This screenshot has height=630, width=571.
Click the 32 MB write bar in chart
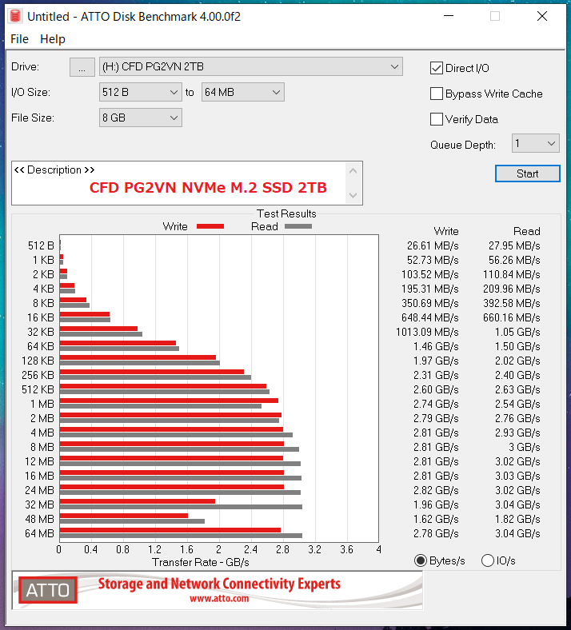click(x=138, y=501)
